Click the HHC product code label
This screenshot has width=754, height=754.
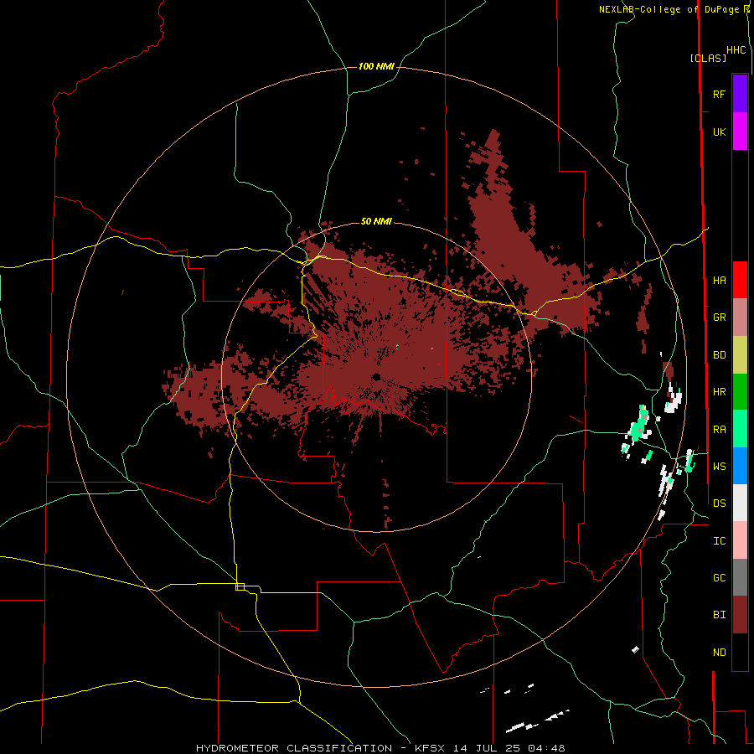(x=736, y=50)
